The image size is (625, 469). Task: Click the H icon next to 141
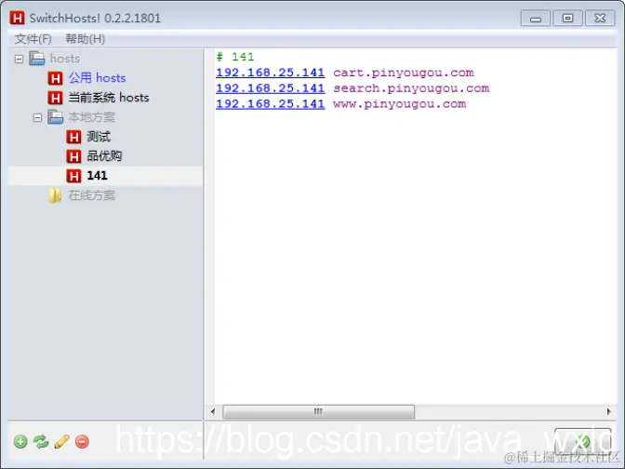(73, 176)
